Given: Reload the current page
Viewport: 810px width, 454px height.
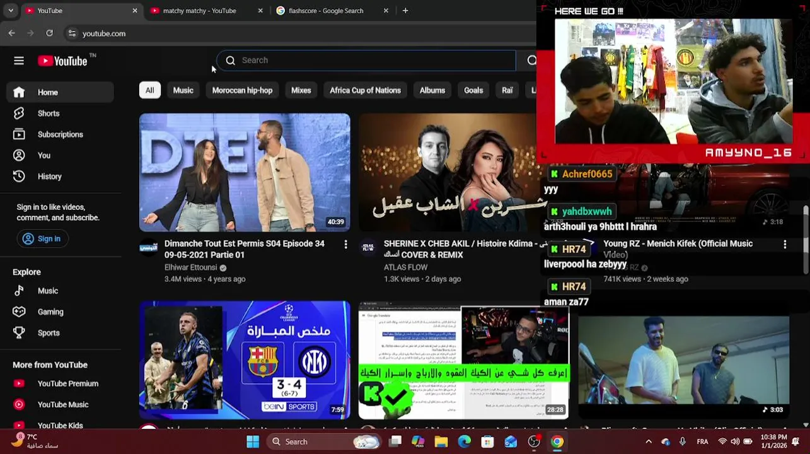Looking at the screenshot, I should pos(49,33).
